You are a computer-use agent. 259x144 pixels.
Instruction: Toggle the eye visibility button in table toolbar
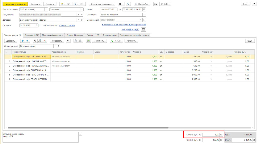click(x=68, y=41)
